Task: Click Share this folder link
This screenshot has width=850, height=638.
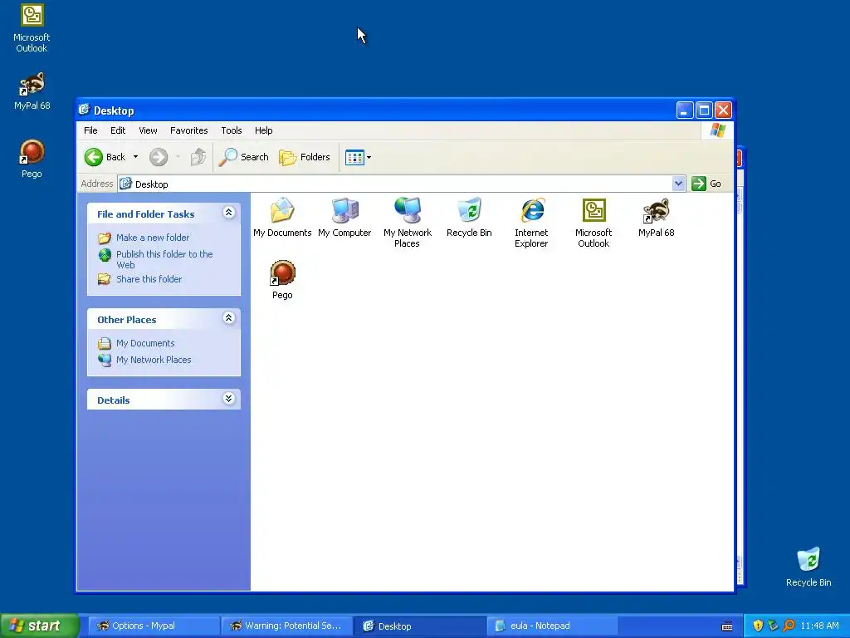Action: click(x=149, y=279)
